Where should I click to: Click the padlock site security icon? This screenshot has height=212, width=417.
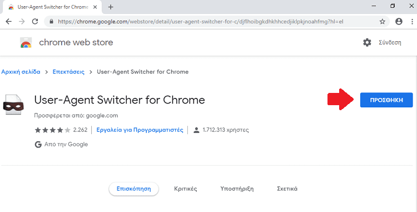tap(51, 22)
